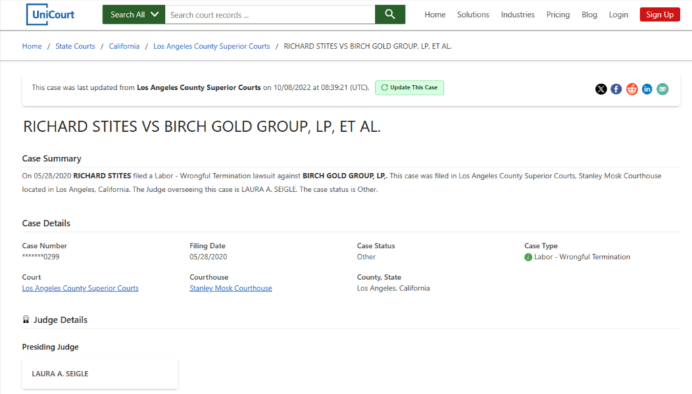This screenshot has width=692, height=394.
Task: Click the filing date under Case Details
Action: (x=208, y=257)
